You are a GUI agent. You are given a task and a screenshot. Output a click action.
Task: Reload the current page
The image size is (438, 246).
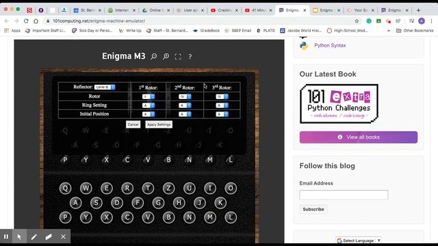pyautogui.click(x=26, y=21)
